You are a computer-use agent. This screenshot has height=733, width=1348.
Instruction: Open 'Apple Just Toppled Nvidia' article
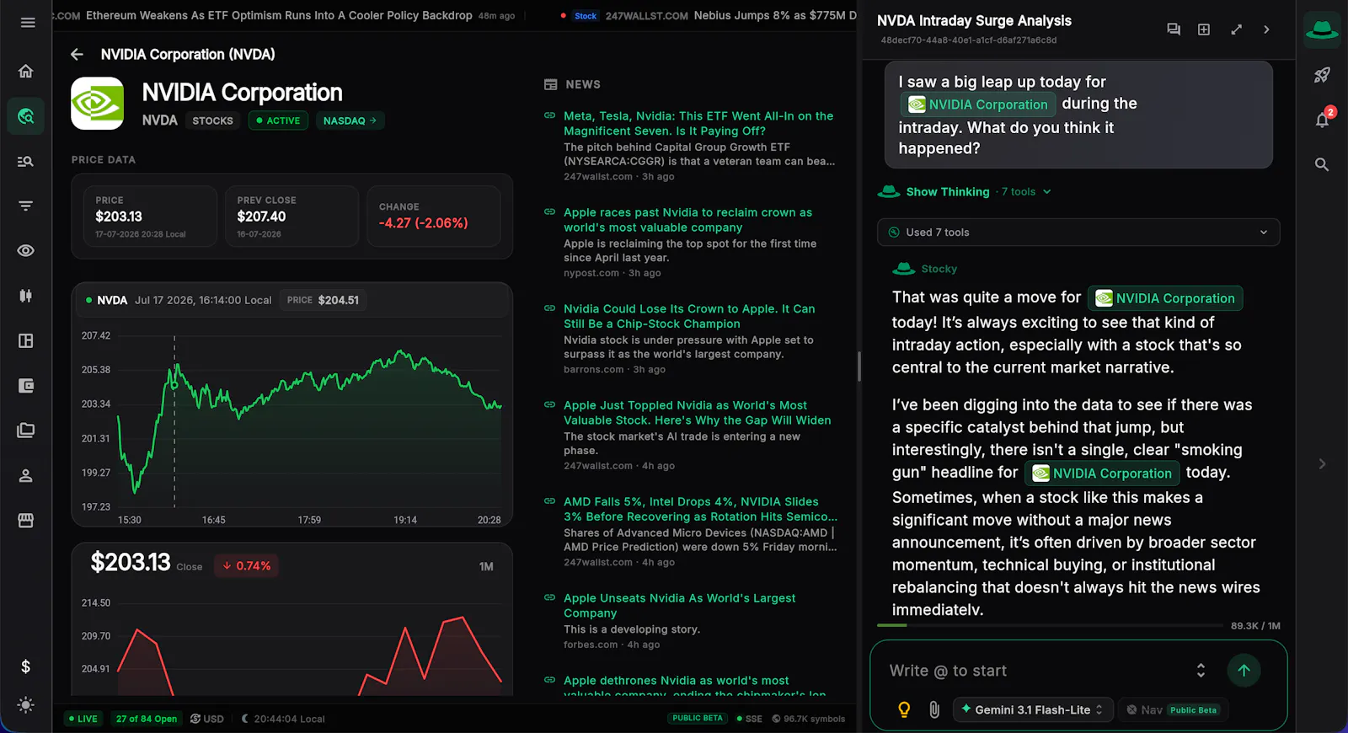click(698, 413)
